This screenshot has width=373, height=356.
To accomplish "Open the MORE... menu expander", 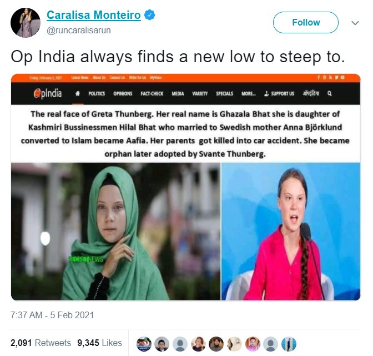I will click(x=249, y=93).
